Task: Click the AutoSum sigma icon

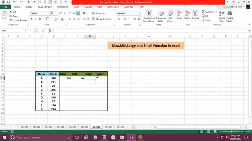Action: [x=203, y=12]
